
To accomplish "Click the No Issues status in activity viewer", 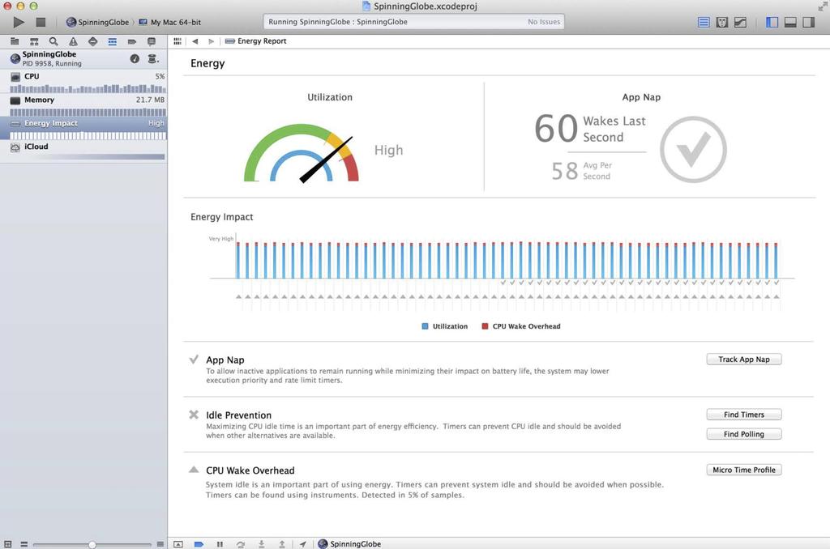I will click(544, 22).
